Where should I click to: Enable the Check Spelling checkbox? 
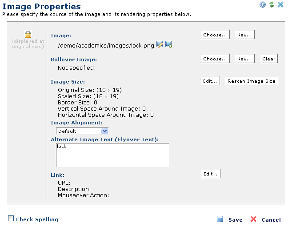coord(11,218)
